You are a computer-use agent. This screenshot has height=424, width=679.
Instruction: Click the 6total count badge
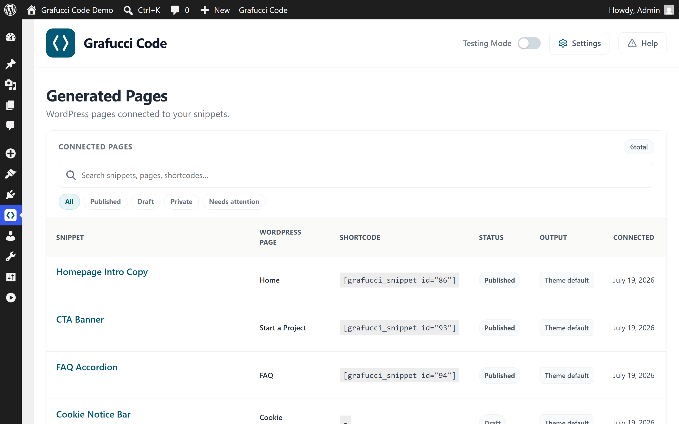[639, 147]
